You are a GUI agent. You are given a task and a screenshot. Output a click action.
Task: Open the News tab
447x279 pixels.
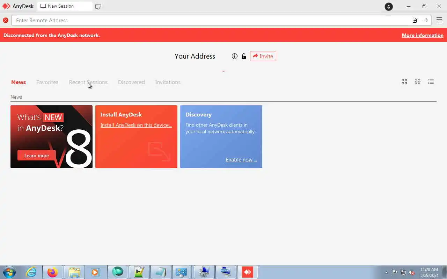pos(19,82)
